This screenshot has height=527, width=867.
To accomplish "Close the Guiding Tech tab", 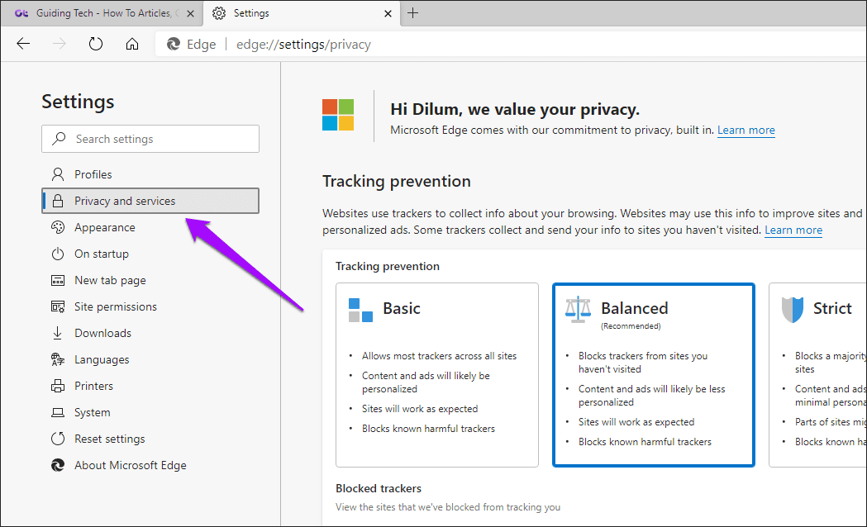I will point(191,14).
